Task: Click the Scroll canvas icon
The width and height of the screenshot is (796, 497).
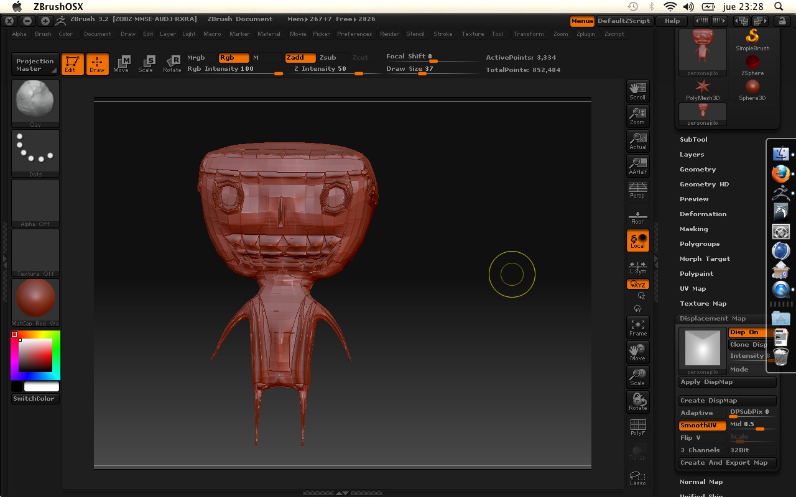Action: point(637,91)
